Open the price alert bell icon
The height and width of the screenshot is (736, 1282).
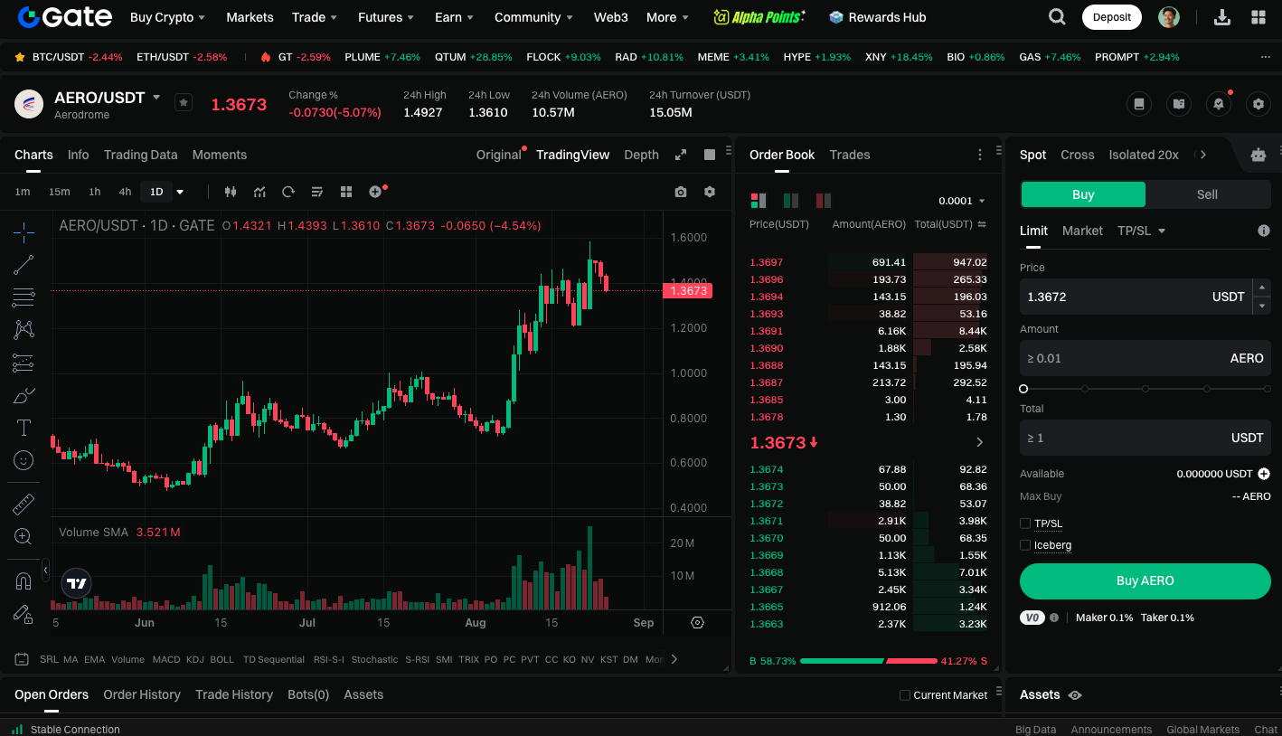(1219, 104)
